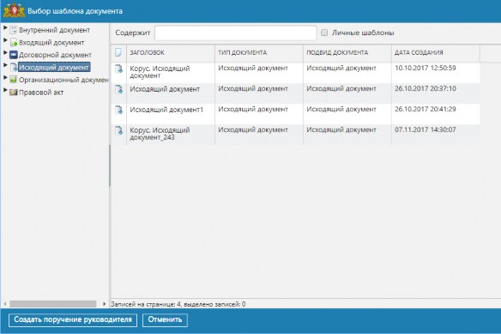Select Правовой акт in the tree
This screenshot has width=501, height=334.
point(41,92)
